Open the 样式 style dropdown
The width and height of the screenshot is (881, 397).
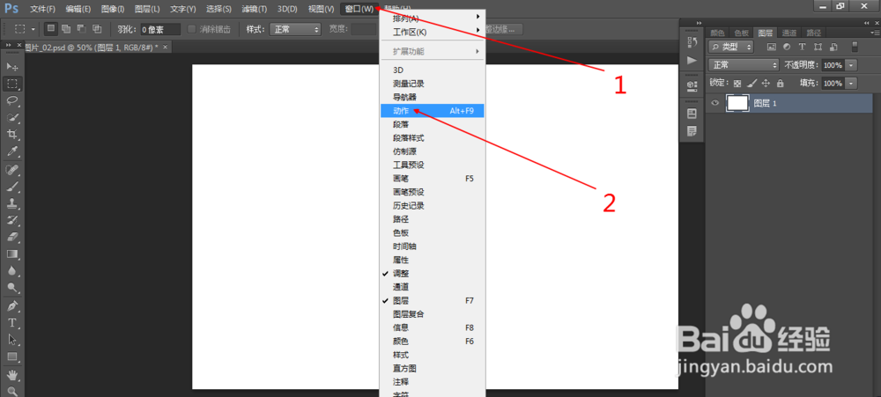(x=295, y=29)
